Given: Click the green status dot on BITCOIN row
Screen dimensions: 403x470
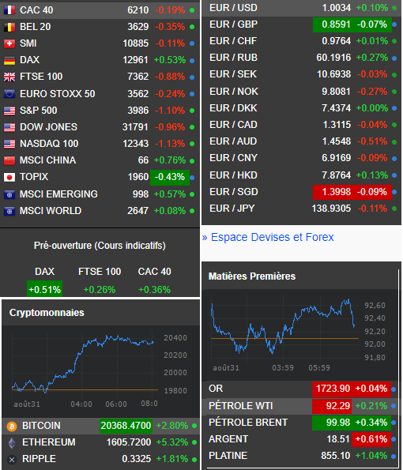Looking at the screenshot, I should point(194,426).
